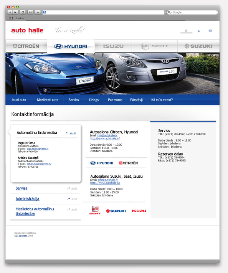Open the Mazlietotu automašīnu tirdzniecība link
The image size is (228, 273).
(x=35, y=211)
